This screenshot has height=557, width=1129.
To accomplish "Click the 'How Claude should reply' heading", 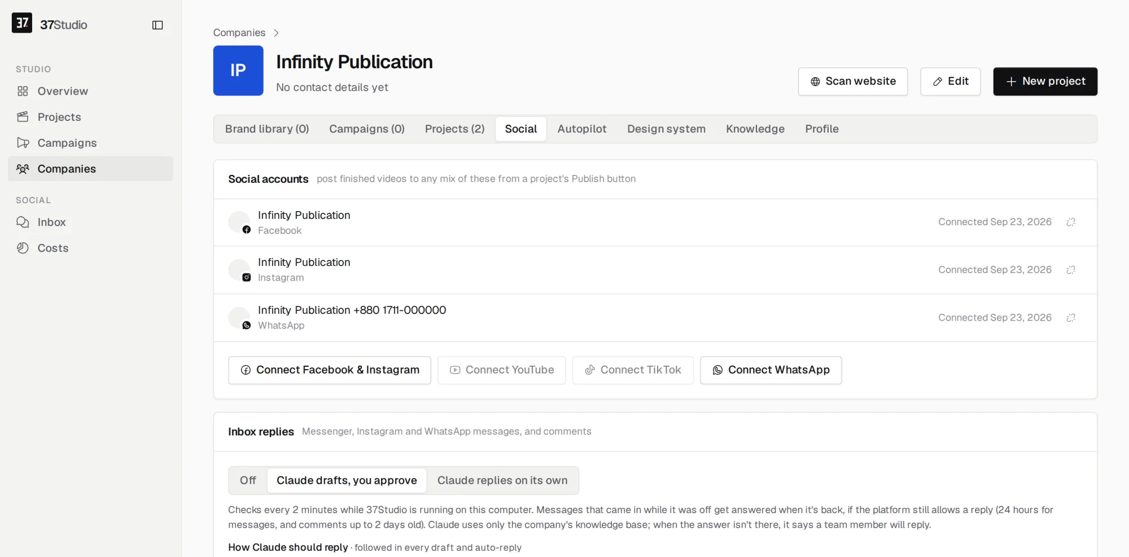I will pyautogui.click(x=288, y=547).
